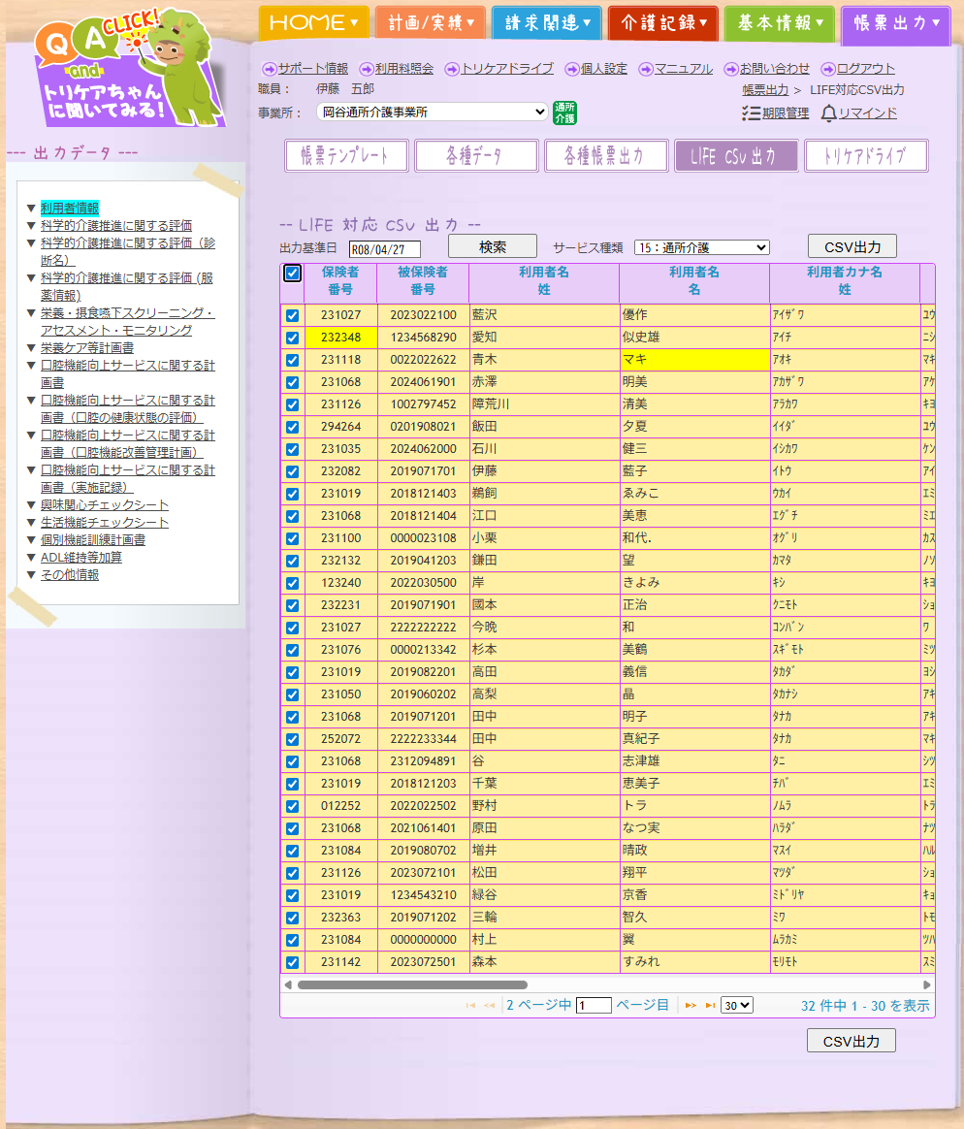
Task: Open the リマインド bell icon
Action: [829, 113]
